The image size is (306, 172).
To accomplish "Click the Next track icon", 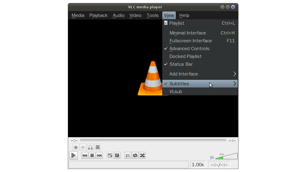I will (x=100, y=155).
